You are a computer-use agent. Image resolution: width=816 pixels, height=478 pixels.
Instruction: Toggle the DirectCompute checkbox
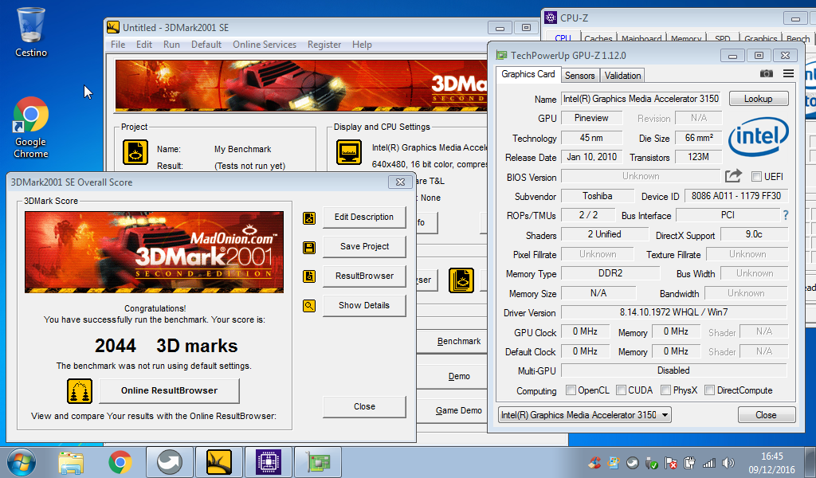tap(709, 390)
